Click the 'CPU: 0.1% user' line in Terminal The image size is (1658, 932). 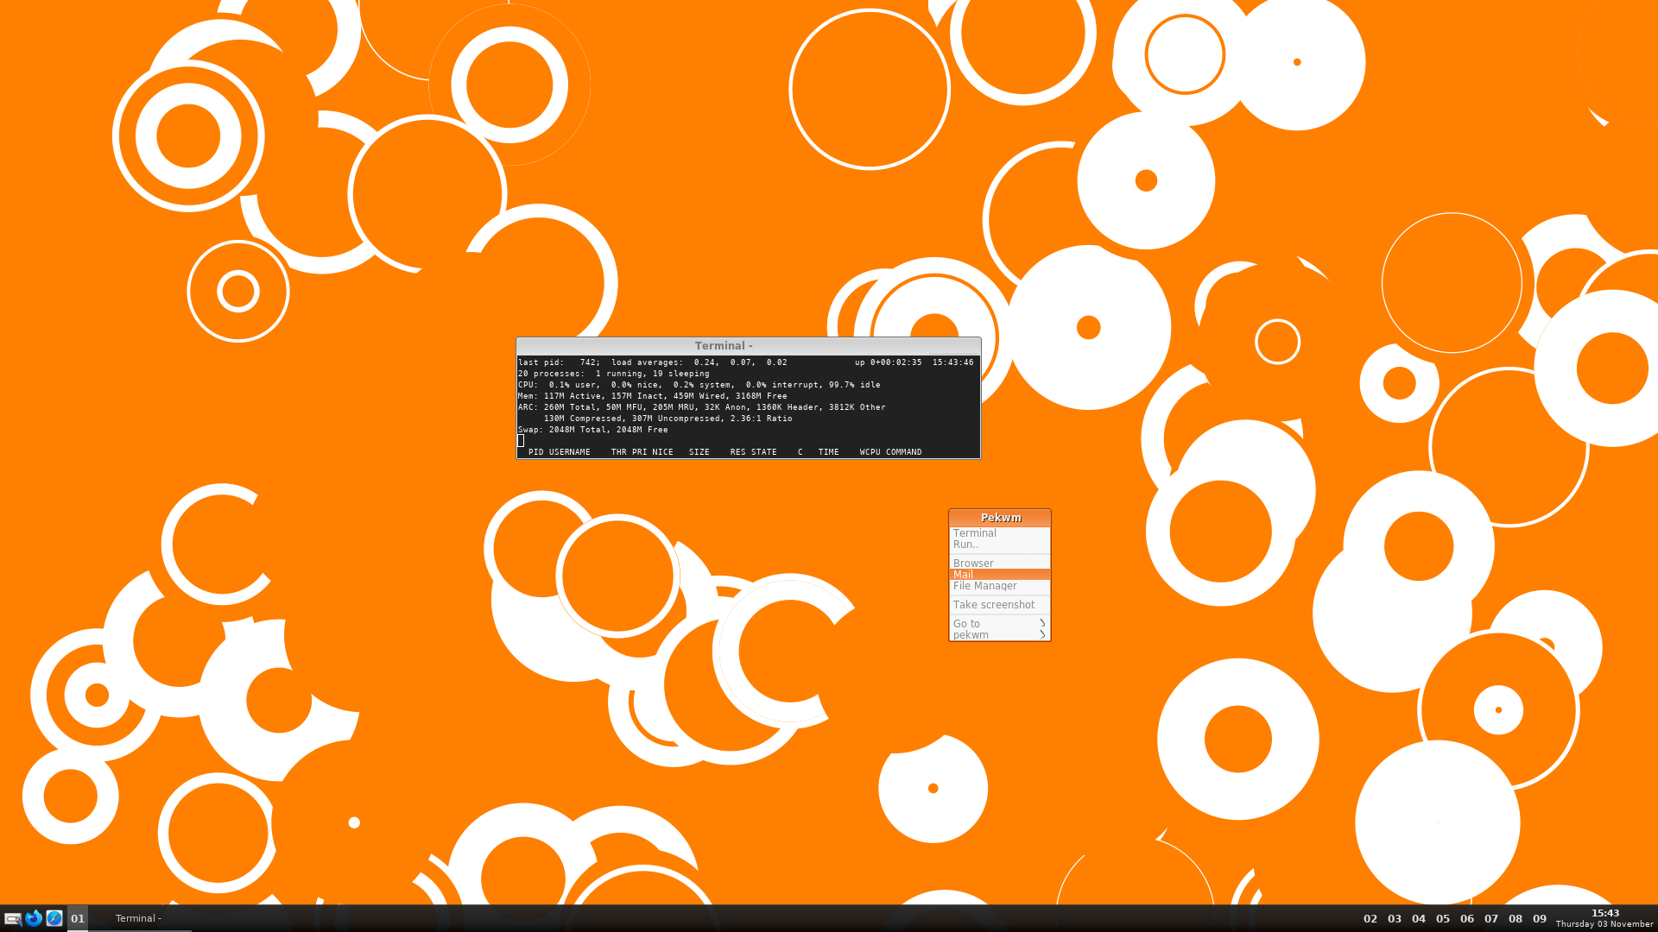(x=699, y=385)
